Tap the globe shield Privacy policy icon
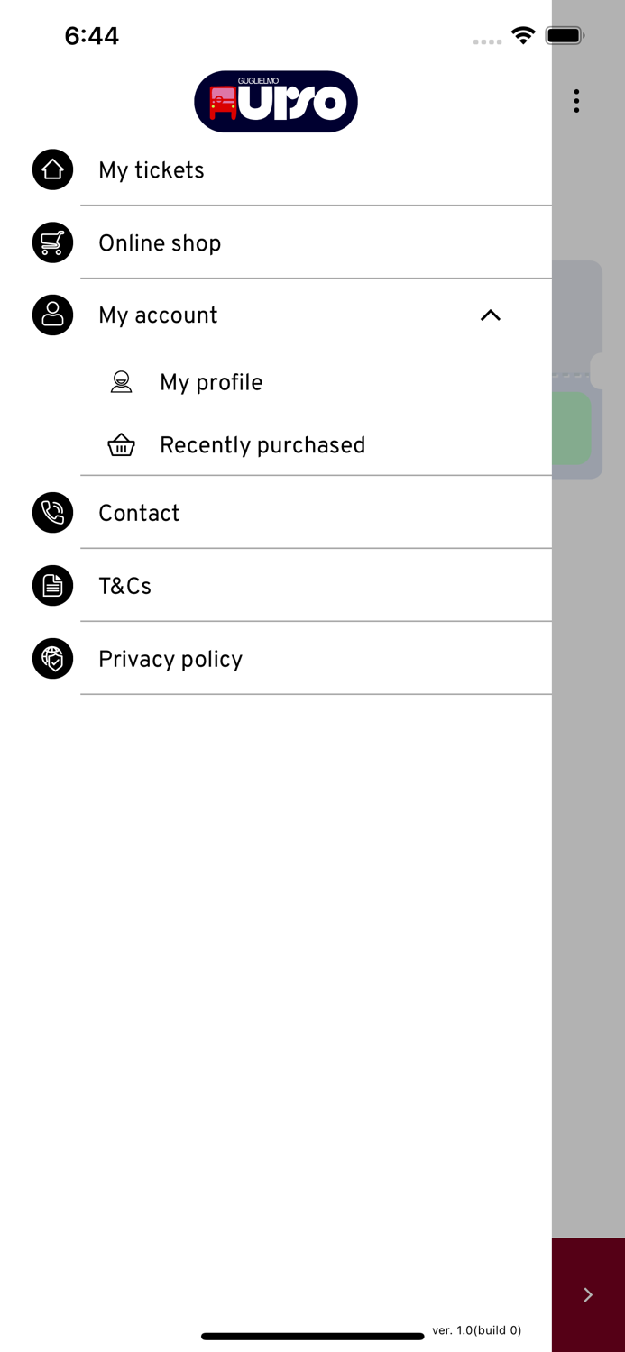Screen dimensions: 625x1352 (x=52, y=659)
